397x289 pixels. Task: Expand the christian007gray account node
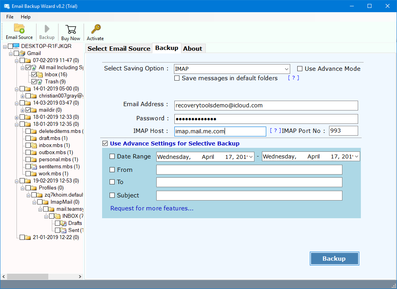coord(22,96)
